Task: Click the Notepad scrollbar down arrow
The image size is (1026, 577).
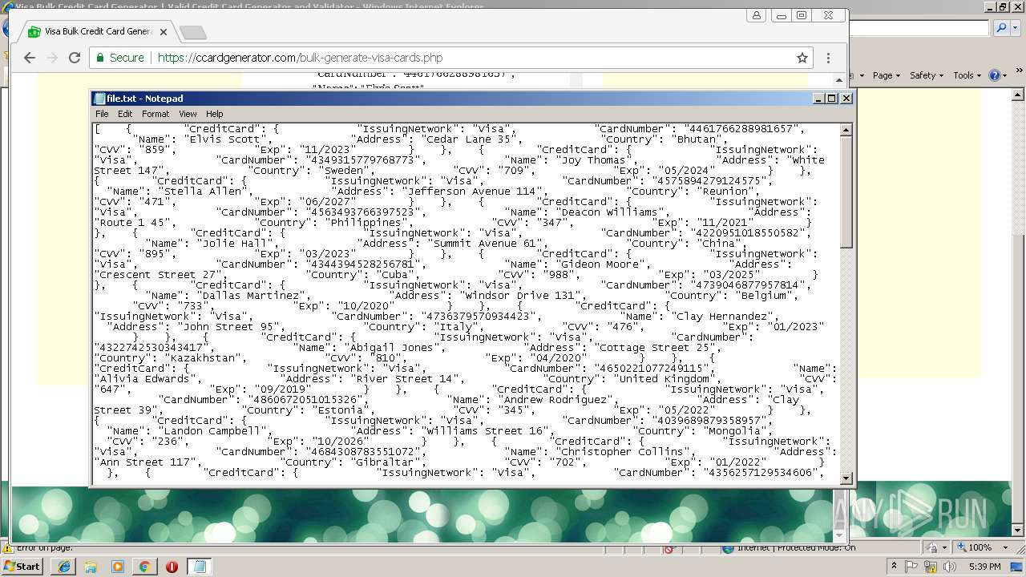Action: point(846,478)
